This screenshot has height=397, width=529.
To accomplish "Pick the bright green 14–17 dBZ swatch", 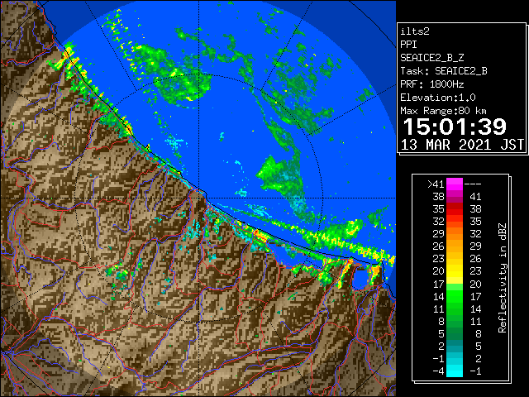I will click(455, 296).
